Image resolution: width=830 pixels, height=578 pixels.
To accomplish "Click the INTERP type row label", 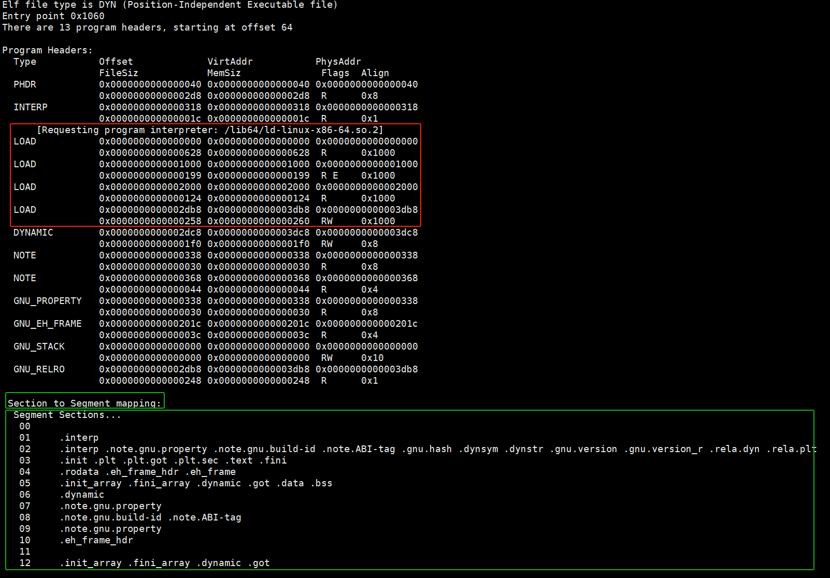I will pyautogui.click(x=31, y=107).
